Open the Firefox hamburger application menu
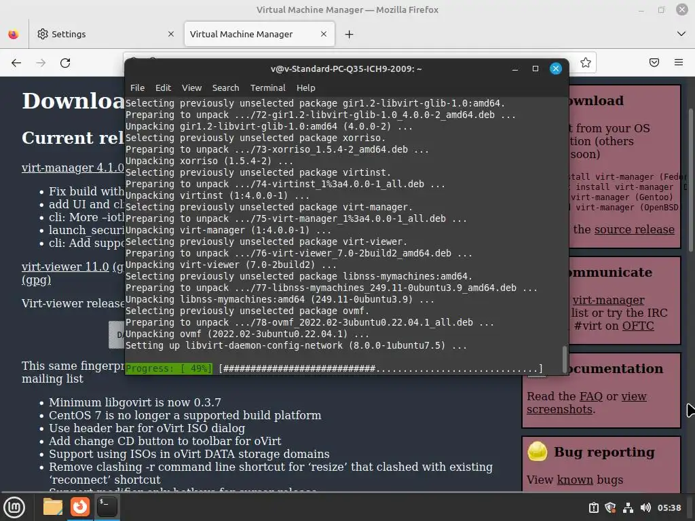 click(x=679, y=62)
